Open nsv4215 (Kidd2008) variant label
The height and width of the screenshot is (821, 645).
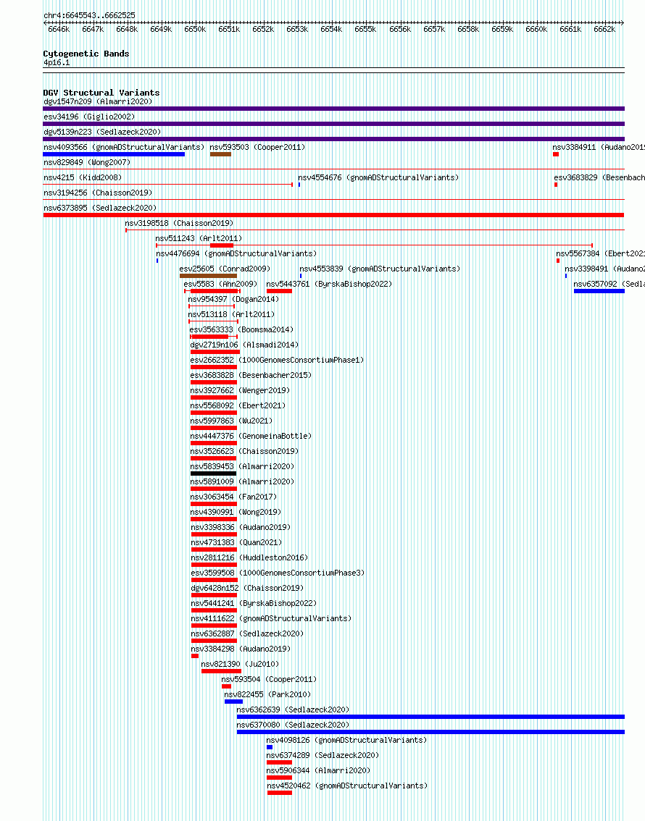pos(83,177)
